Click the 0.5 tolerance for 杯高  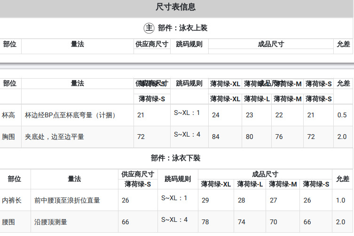coord(342,115)
